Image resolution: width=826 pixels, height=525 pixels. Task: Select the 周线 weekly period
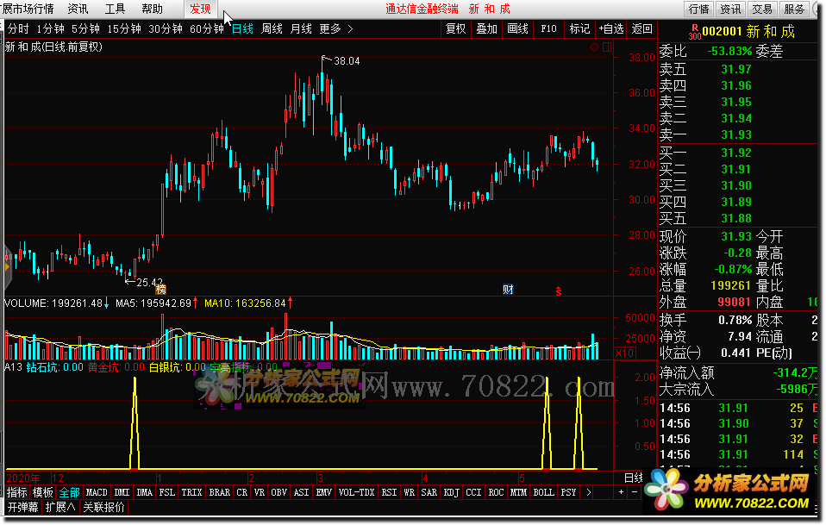pyautogui.click(x=272, y=29)
